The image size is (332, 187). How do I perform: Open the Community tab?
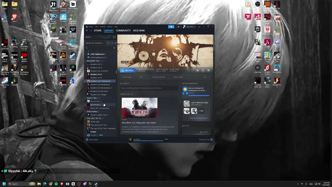pos(123,30)
